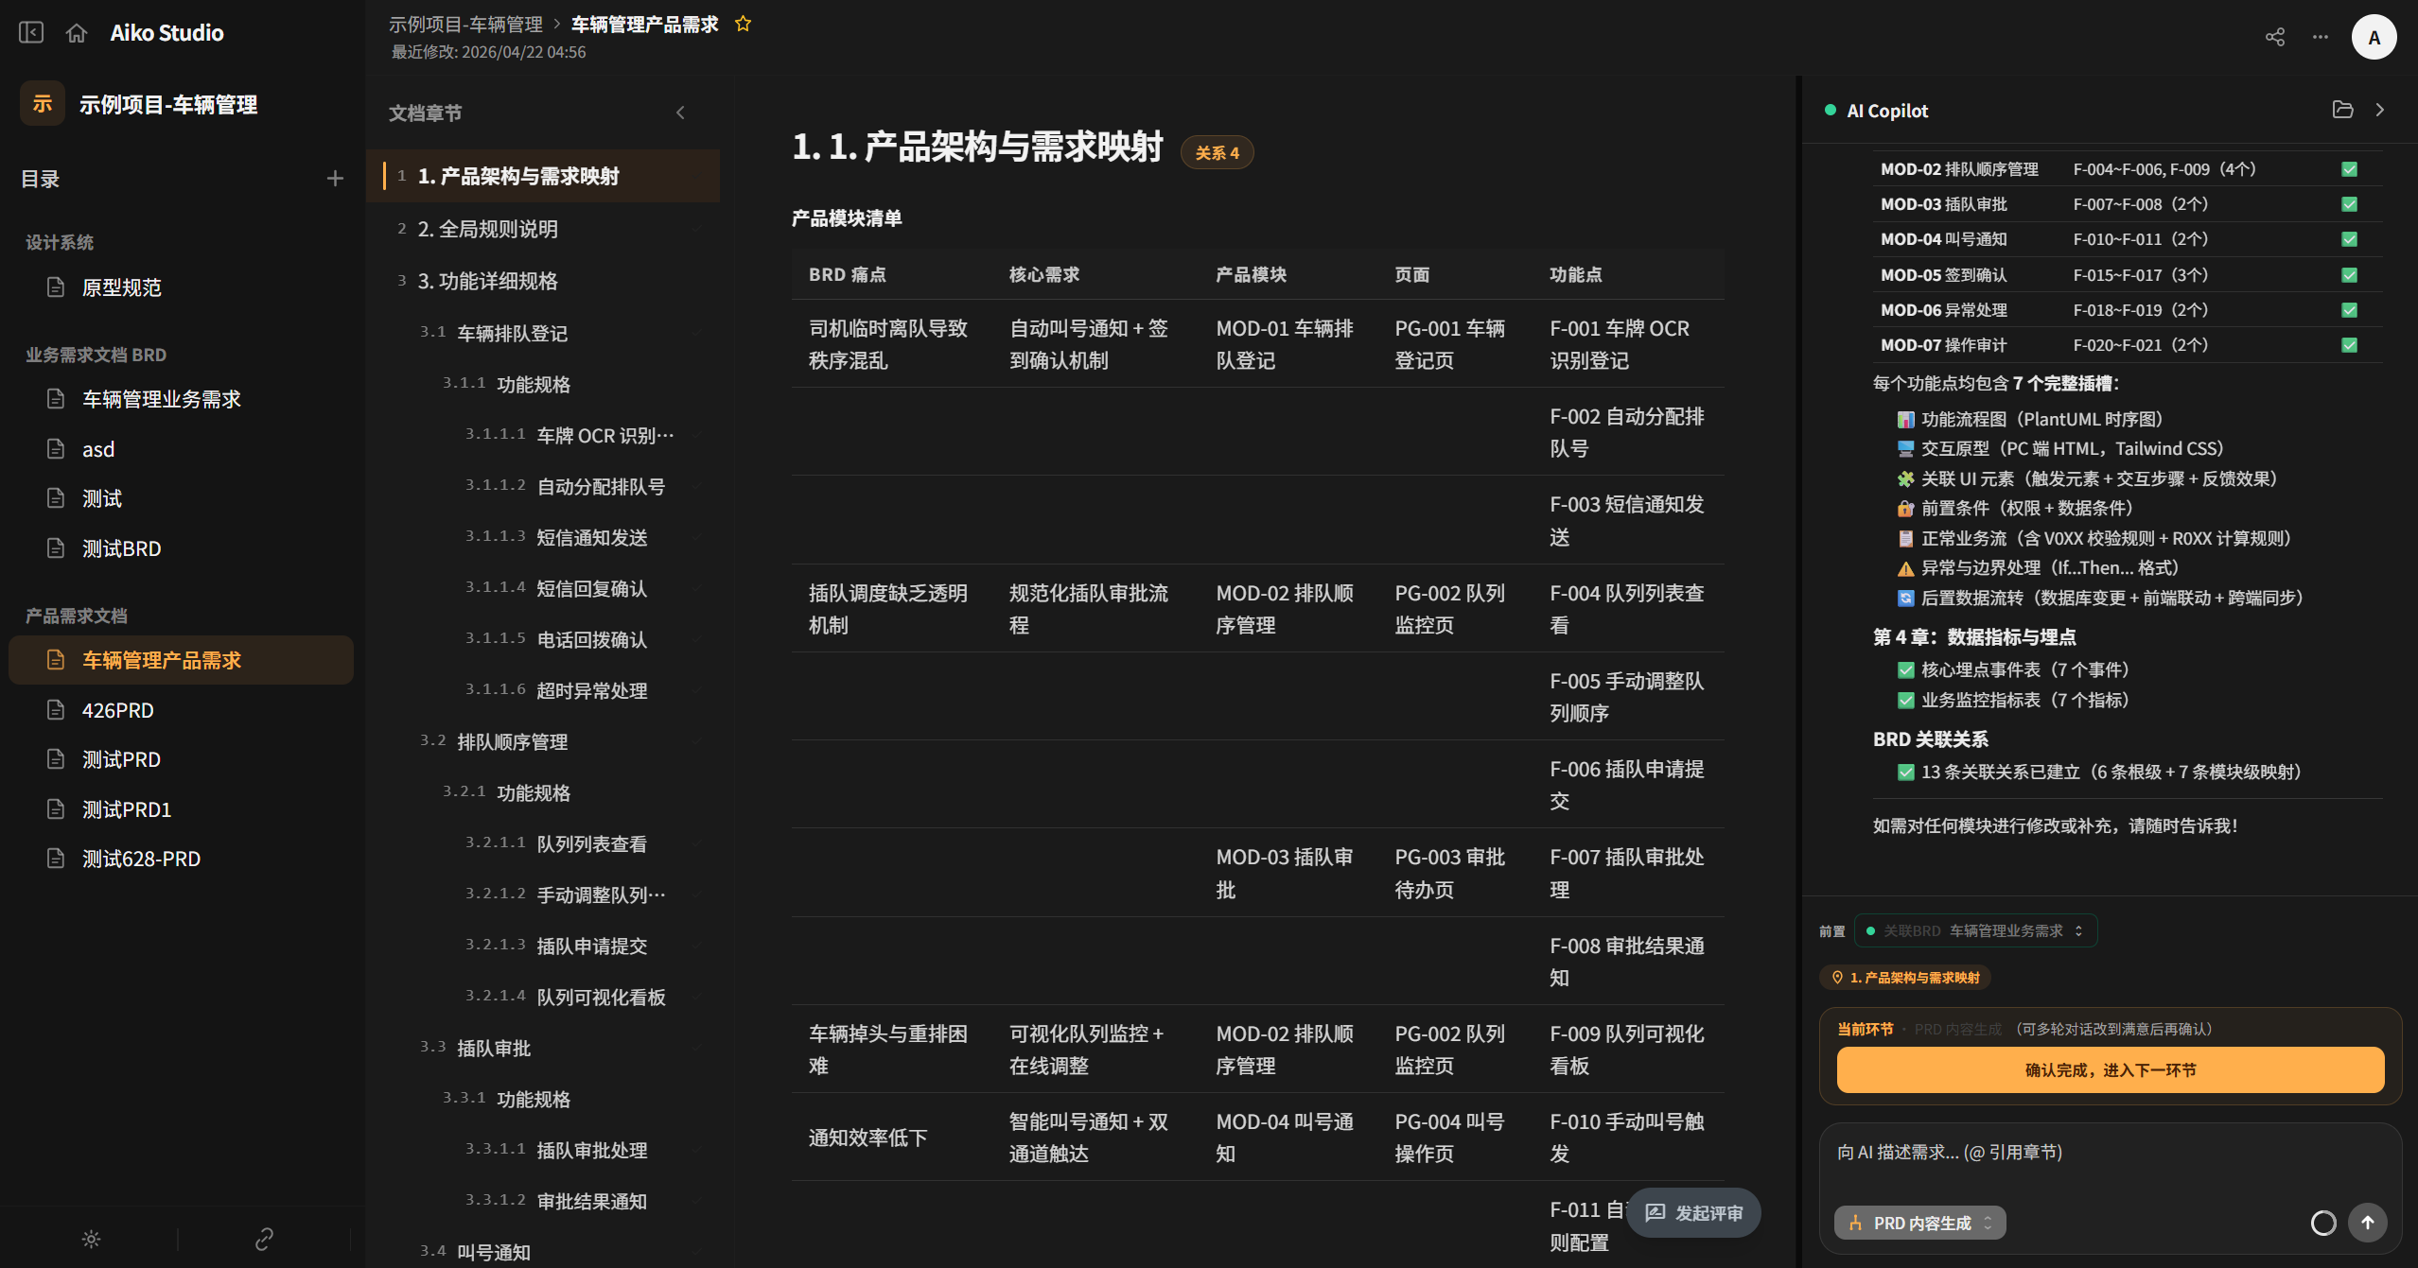Toggle theme with sun icon
The image size is (2418, 1268).
91,1239
